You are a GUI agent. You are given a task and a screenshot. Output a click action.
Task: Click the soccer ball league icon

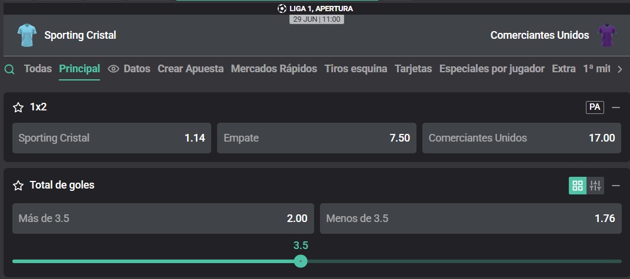282,8
